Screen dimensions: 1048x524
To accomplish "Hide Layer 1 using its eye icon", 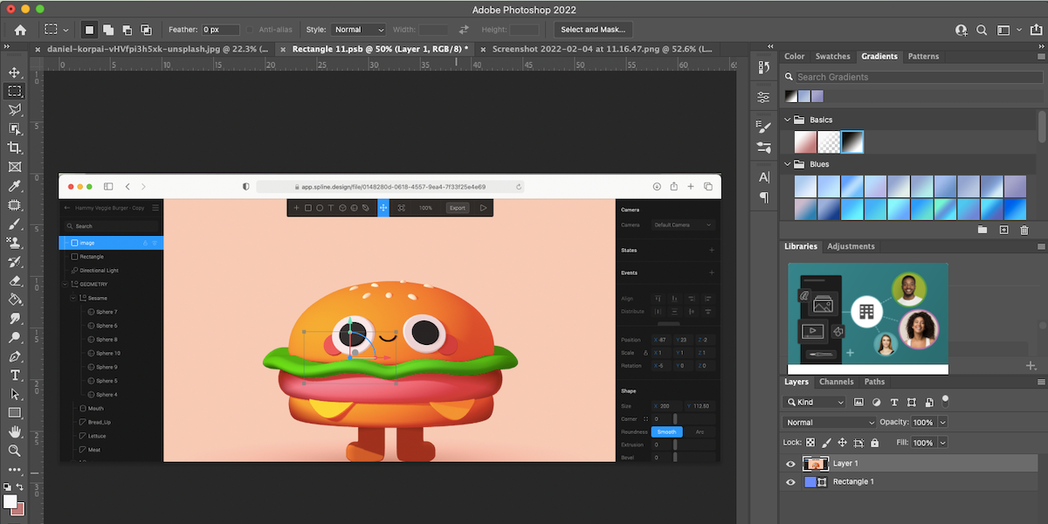I will tap(791, 464).
